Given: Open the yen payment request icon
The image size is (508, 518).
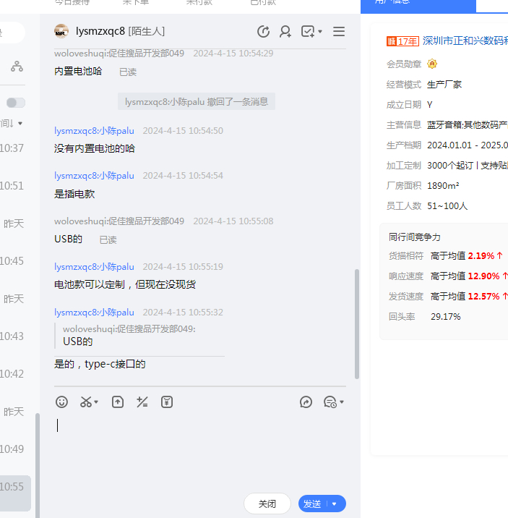Looking at the screenshot, I should click(167, 402).
